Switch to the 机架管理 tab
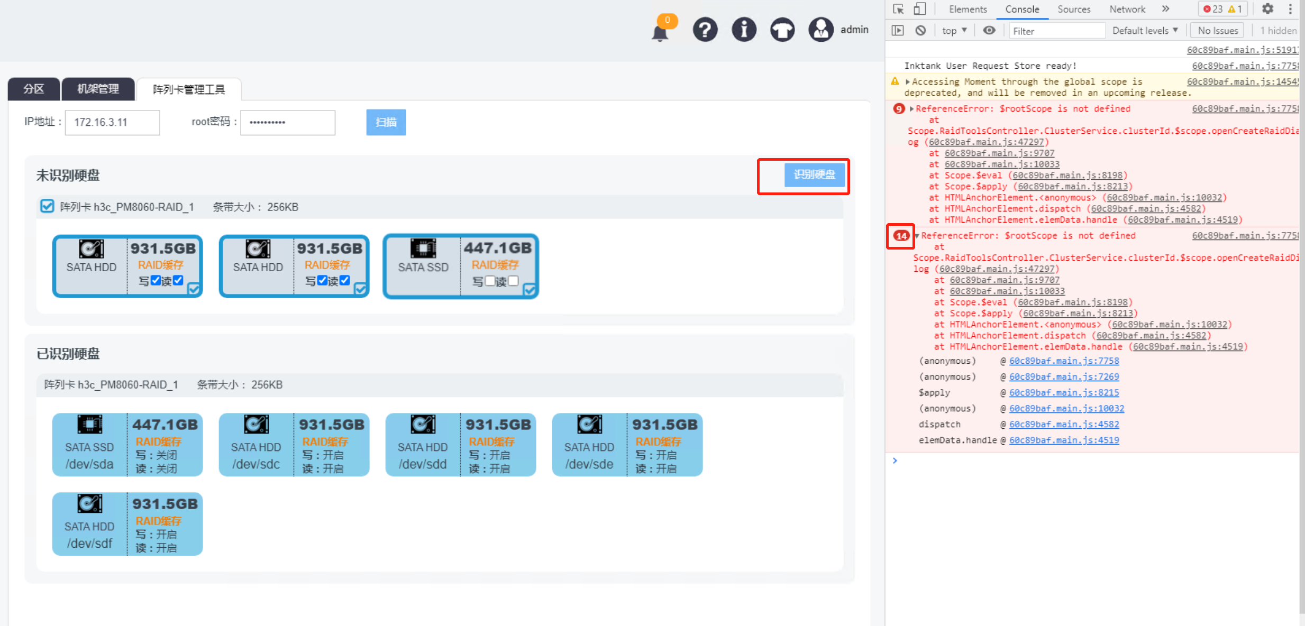 point(98,89)
